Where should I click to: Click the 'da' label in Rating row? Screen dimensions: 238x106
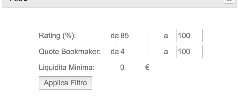114,36
